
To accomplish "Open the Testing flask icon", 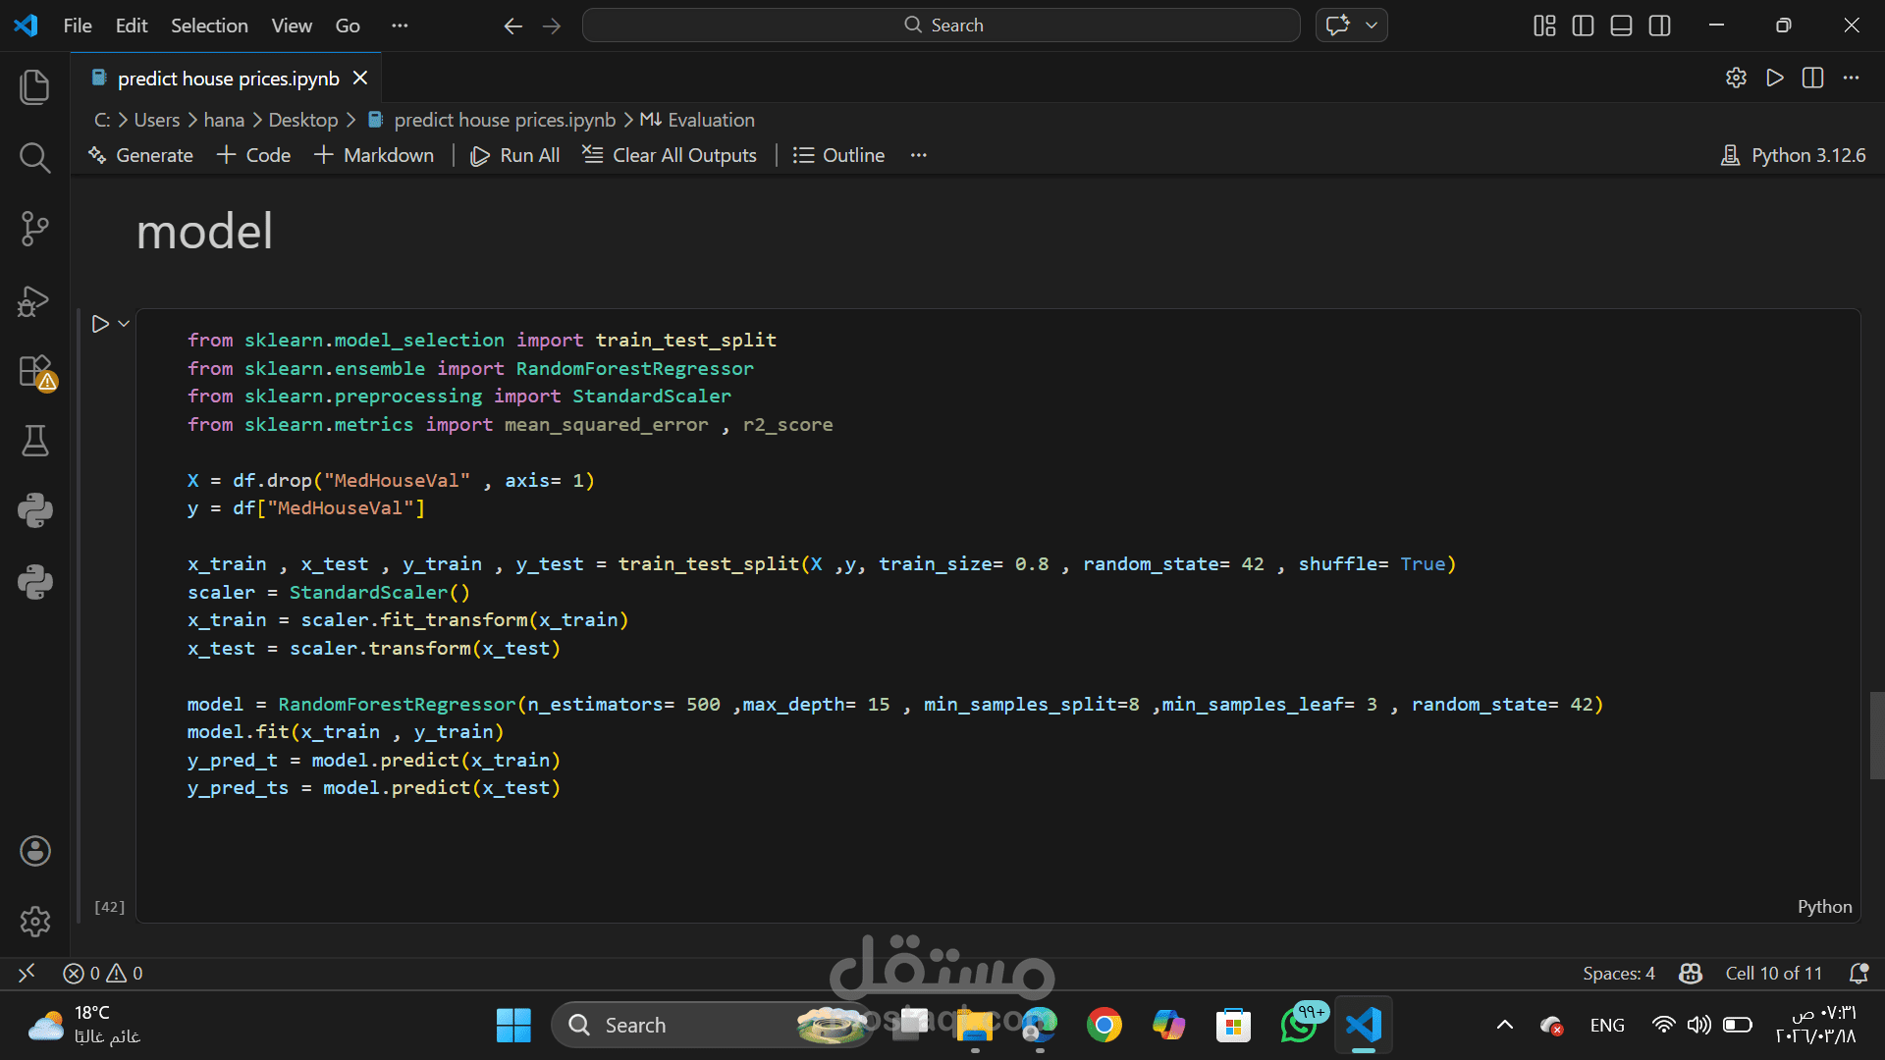I will pyautogui.click(x=34, y=441).
